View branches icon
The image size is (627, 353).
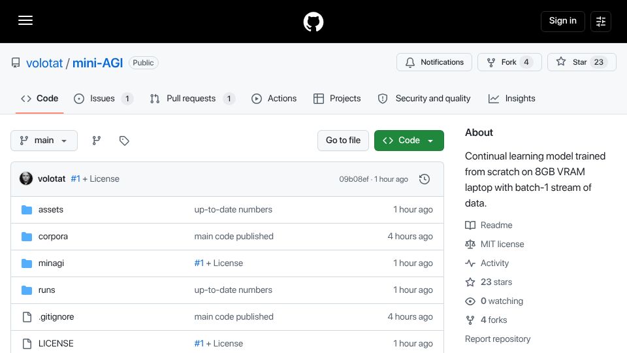[x=97, y=141]
